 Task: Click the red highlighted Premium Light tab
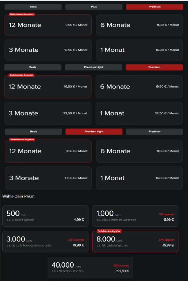94,132
